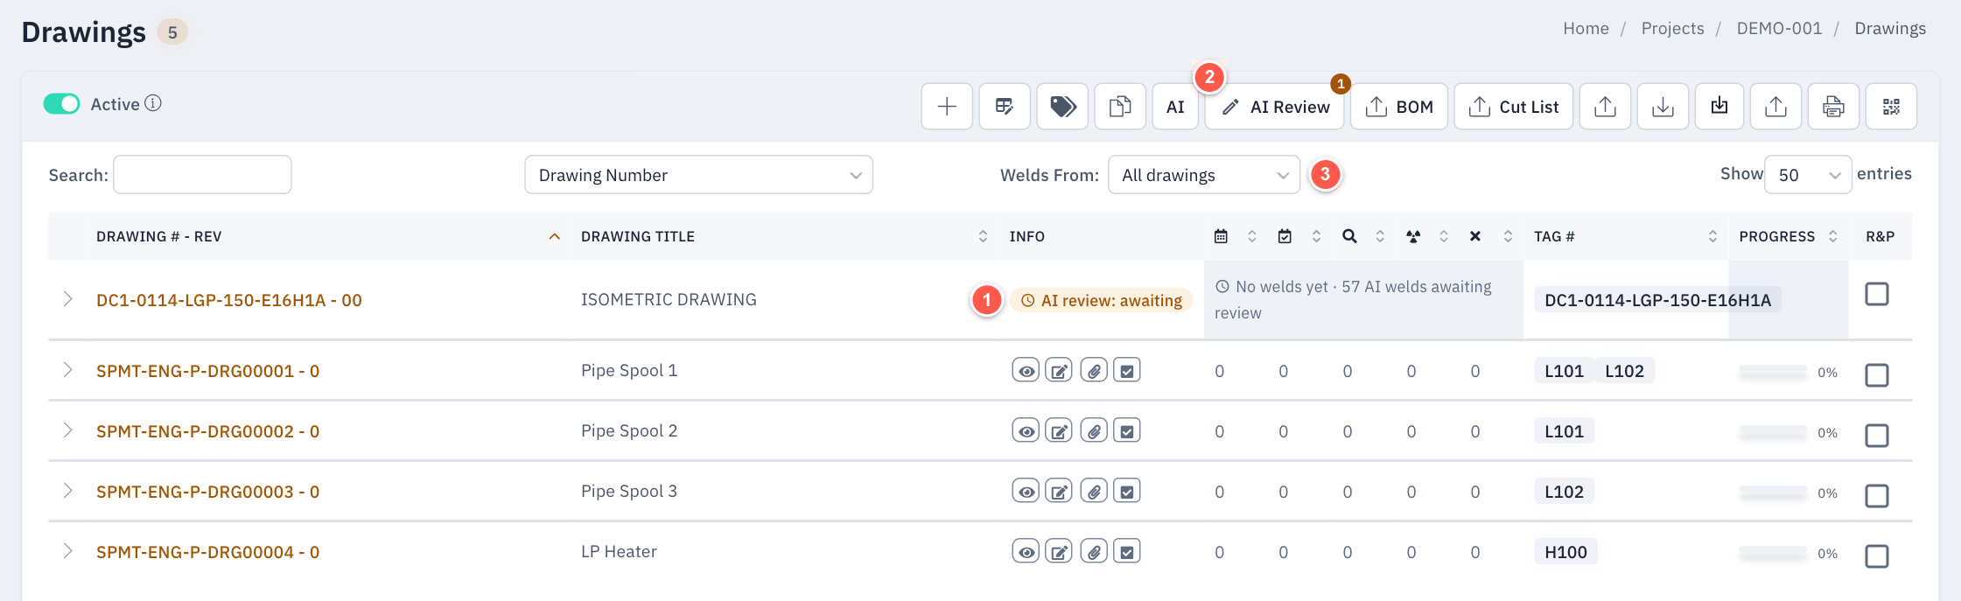The height and width of the screenshot is (601, 1961).
Task: Click the copy documents toolbar icon
Action: coord(1120,107)
